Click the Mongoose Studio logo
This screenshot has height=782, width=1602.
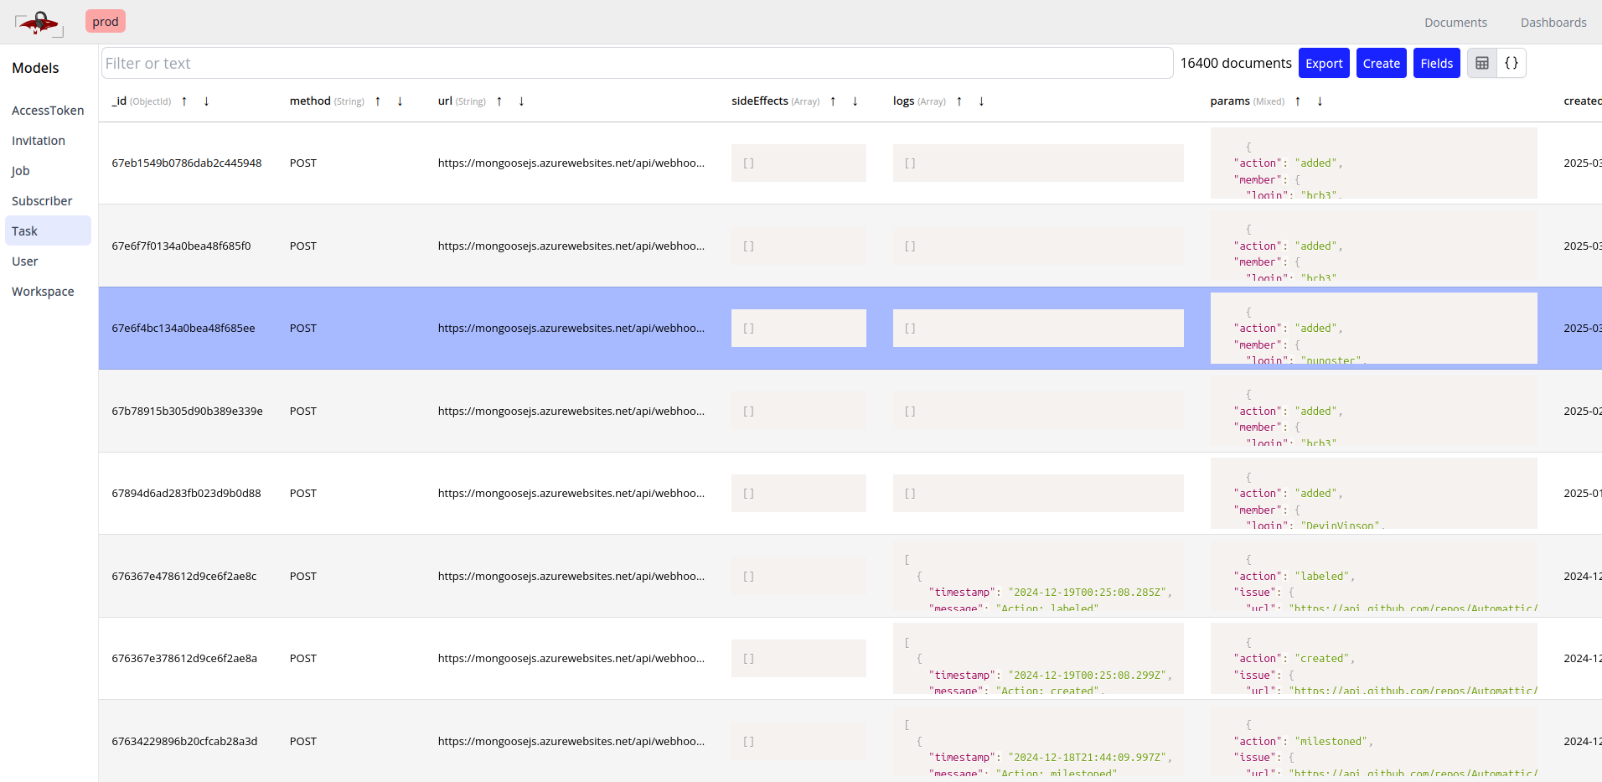39,23
